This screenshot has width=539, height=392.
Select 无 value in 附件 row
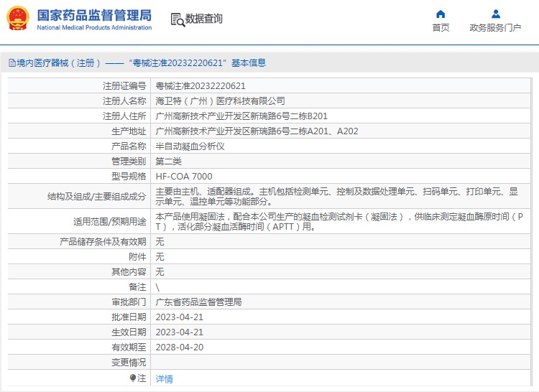160,257
